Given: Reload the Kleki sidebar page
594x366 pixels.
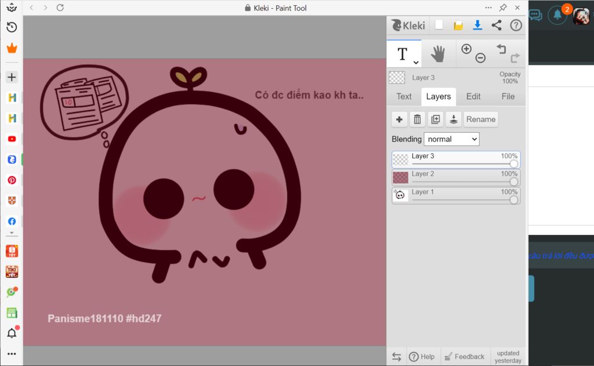Looking at the screenshot, I should tap(60, 8).
